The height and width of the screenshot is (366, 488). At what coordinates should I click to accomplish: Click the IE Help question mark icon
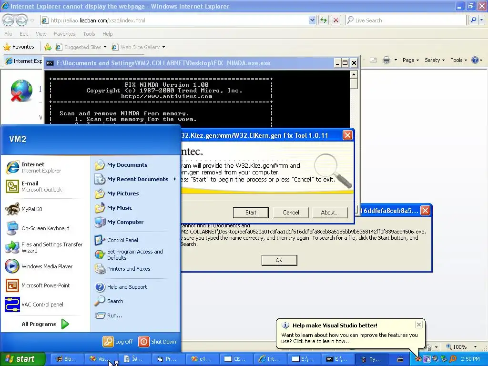[x=475, y=60]
